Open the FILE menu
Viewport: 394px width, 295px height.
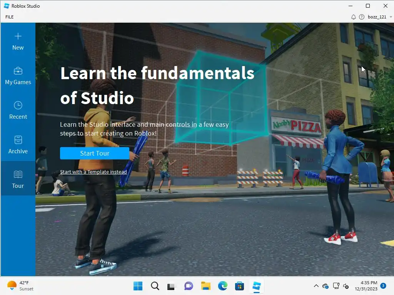point(10,17)
